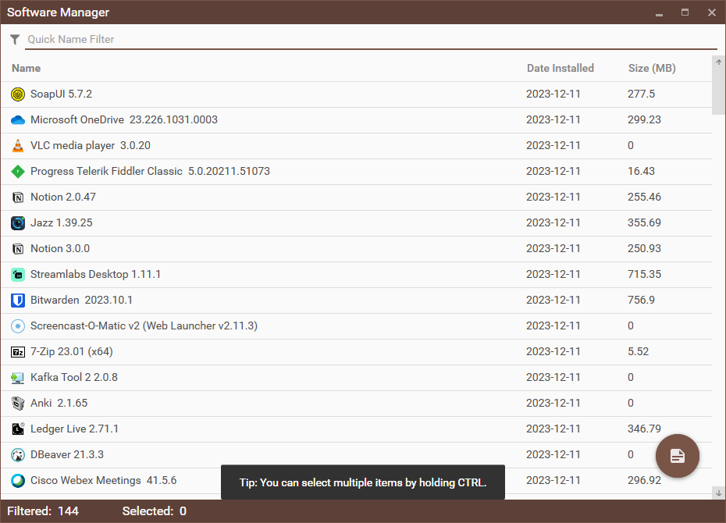The width and height of the screenshot is (726, 523).
Task: Click the Notion 3.0.0 icon
Action: (18, 249)
